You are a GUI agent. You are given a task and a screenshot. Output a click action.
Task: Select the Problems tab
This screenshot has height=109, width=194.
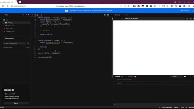pos(131,77)
